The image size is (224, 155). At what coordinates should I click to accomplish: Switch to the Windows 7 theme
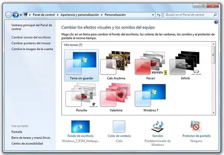pos(151,98)
